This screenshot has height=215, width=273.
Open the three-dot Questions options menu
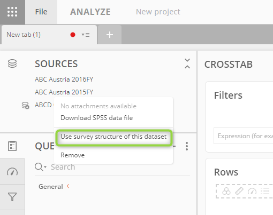click(x=187, y=146)
